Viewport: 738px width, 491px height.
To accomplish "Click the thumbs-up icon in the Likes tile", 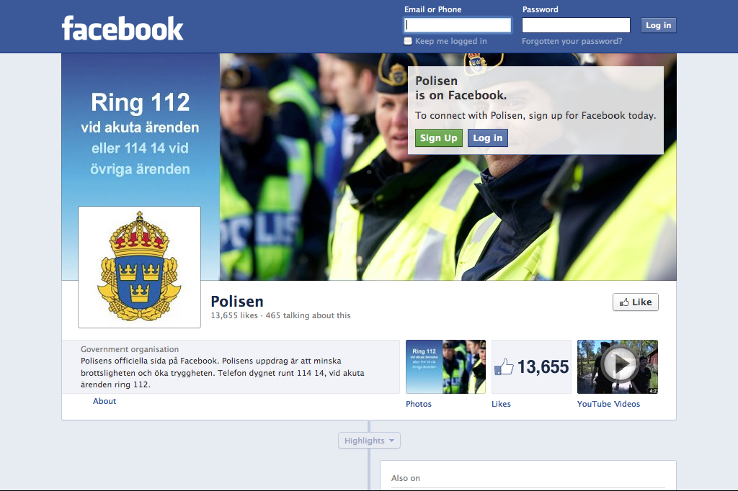I will click(x=504, y=367).
